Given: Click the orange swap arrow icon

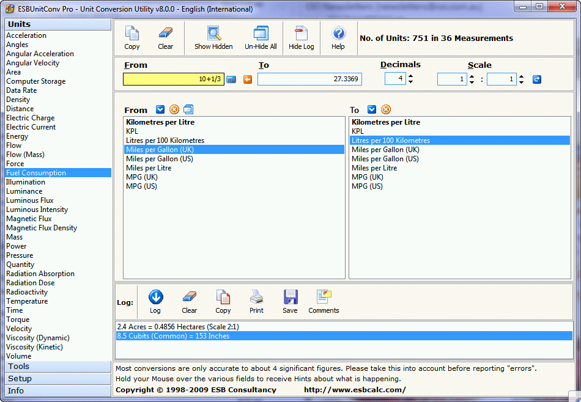Looking at the screenshot, I should coord(248,79).
